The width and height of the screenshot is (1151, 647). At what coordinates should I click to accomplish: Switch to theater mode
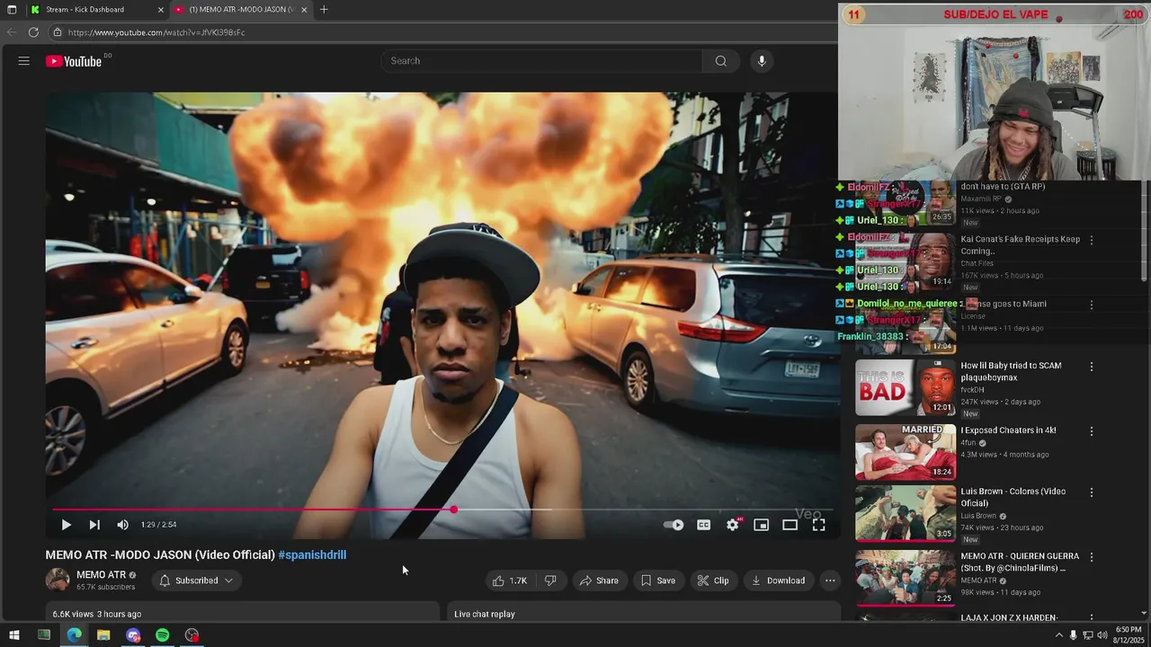click(x=790, y=525)
